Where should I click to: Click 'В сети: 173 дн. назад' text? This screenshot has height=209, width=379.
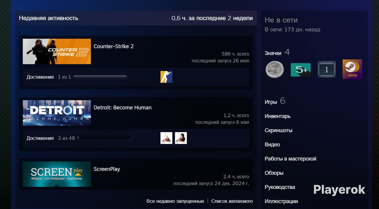(292, 30)
